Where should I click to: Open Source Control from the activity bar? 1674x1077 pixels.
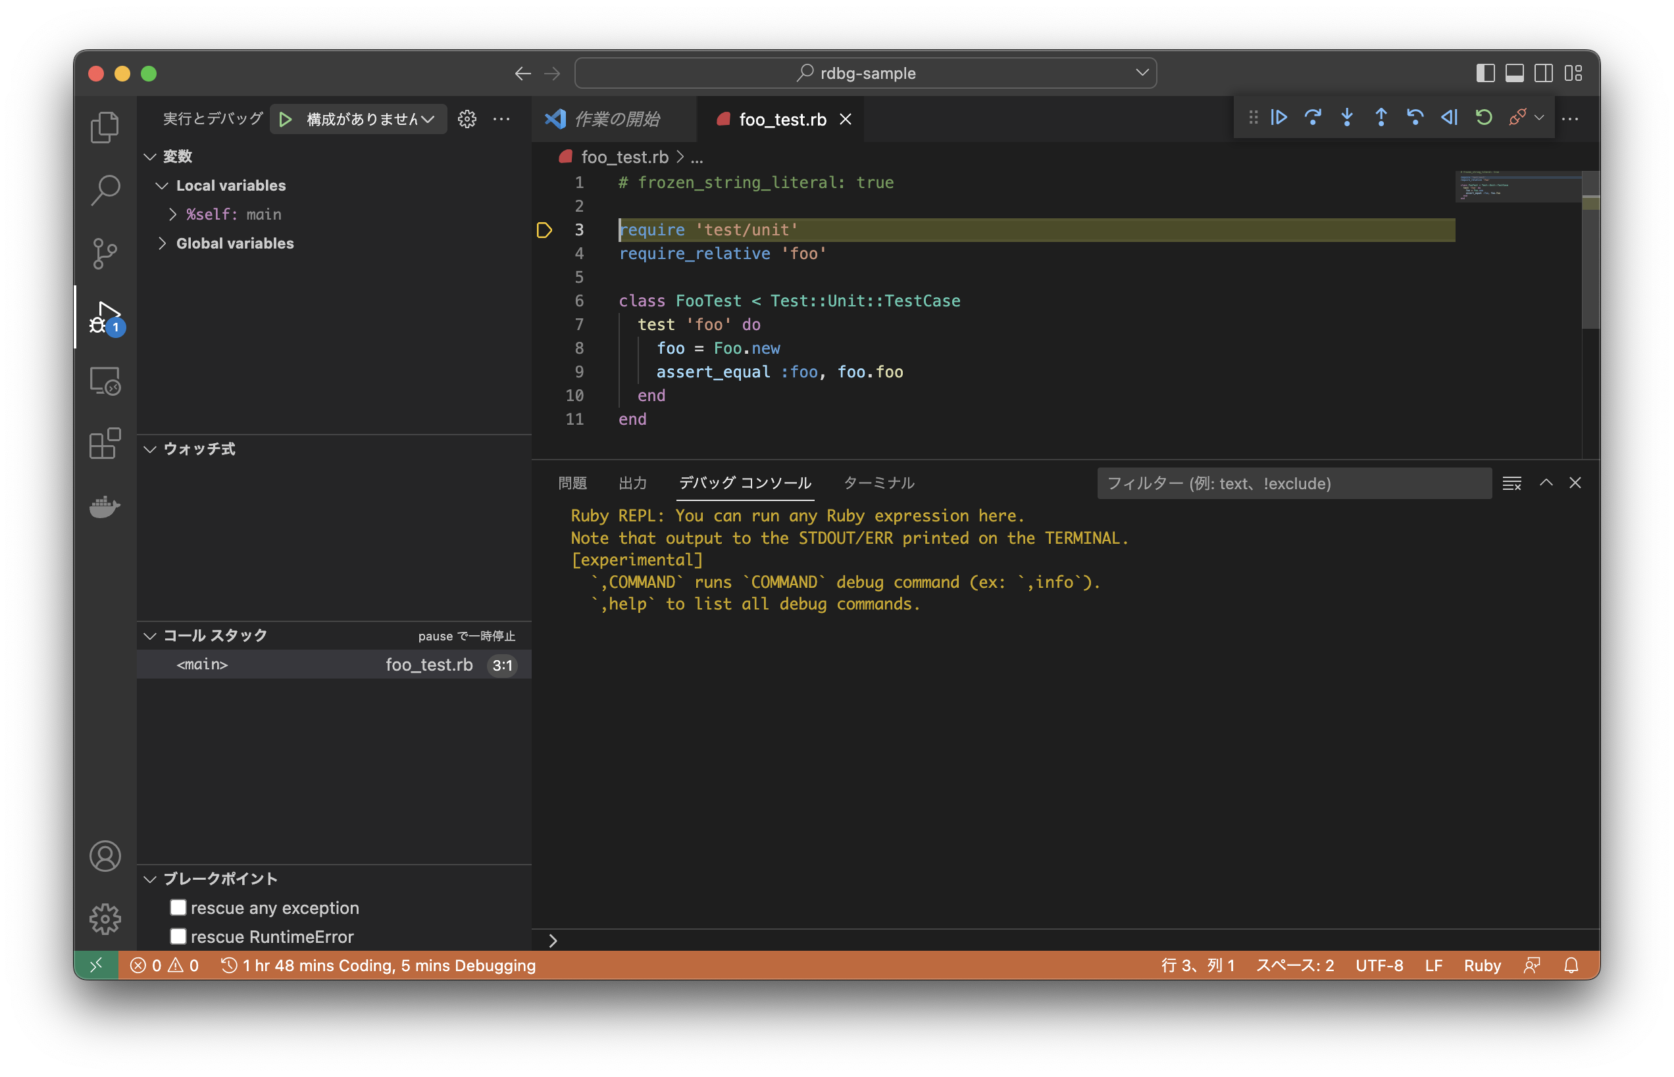pyautogui.click(x=105, y=254)
